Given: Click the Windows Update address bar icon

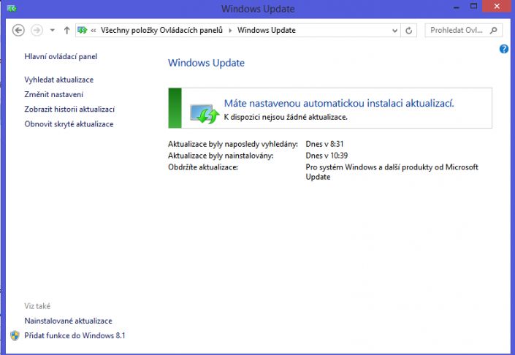Looking at the screenshot, I should [82, 30].
